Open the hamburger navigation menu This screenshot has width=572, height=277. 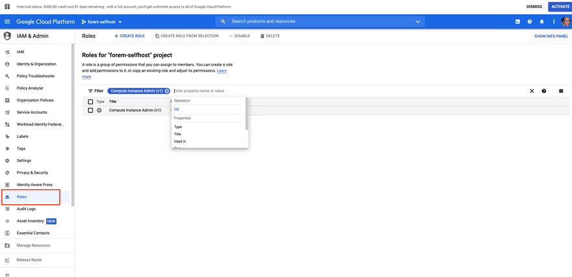point(7,21)
